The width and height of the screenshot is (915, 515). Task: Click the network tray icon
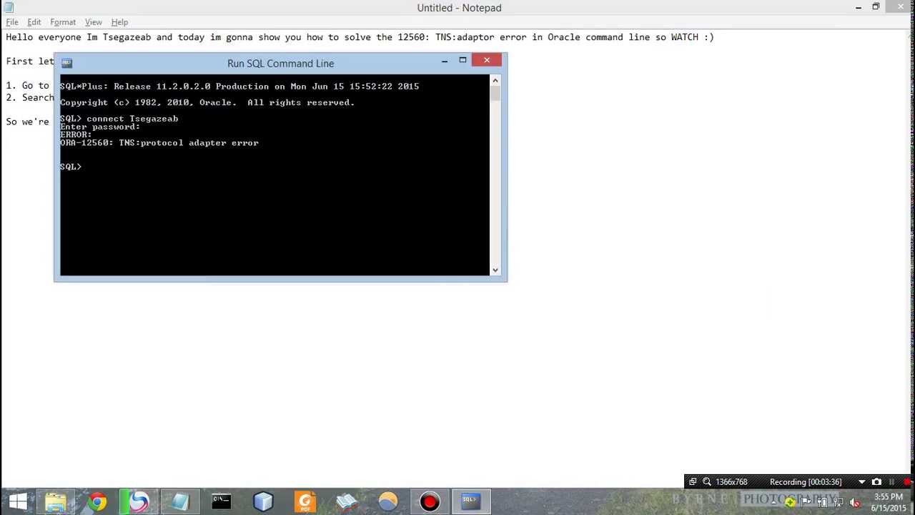pos(839,502)
